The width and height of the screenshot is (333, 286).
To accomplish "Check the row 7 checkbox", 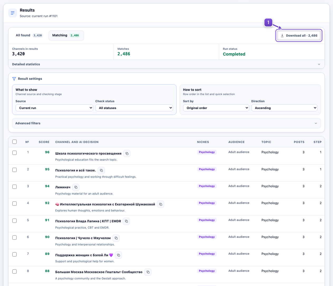I will coord(14,254).
